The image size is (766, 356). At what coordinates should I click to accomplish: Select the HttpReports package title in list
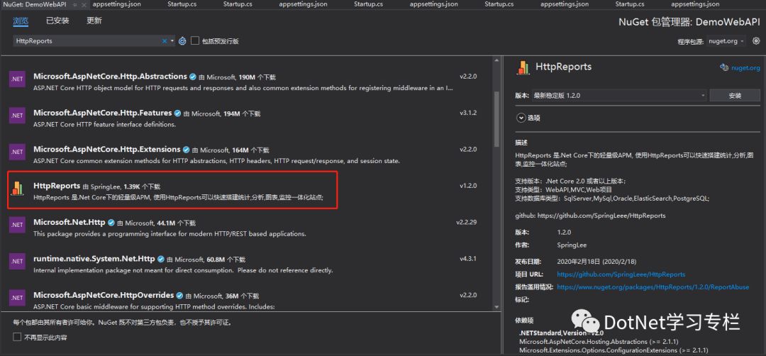[x=57, y=186]
